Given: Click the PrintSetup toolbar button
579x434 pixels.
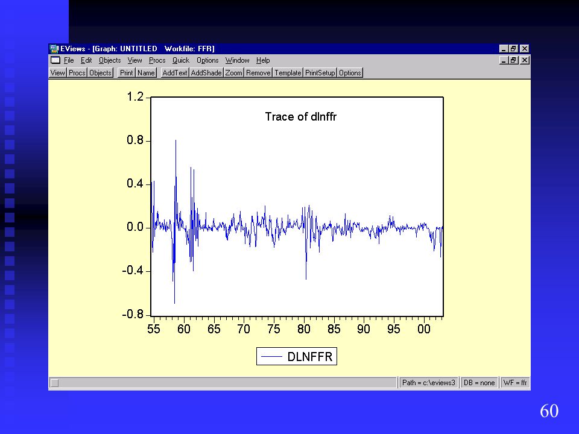Looking at the screenshot, I should point(320,73).
